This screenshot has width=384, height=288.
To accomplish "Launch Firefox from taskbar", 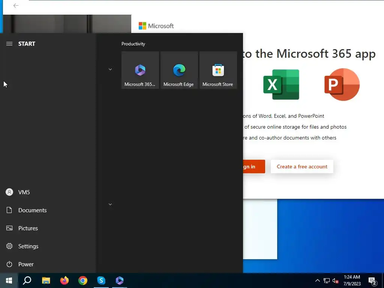I will pyautogui.click(x=64, y=280).
